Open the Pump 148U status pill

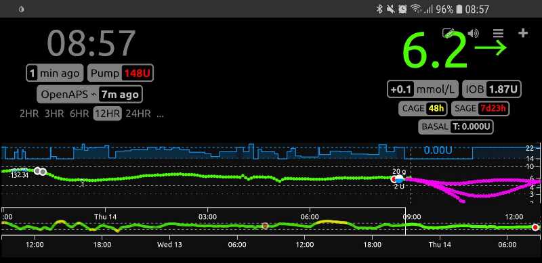121,73
